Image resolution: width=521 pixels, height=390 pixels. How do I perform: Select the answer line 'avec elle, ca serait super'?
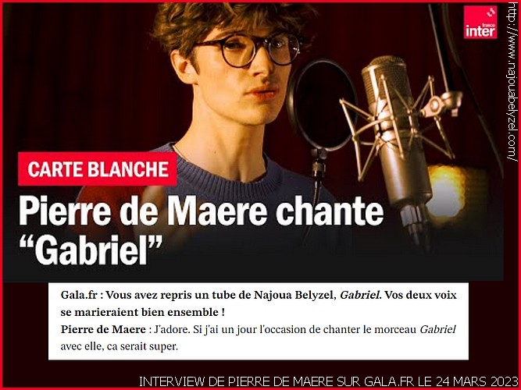120,346
